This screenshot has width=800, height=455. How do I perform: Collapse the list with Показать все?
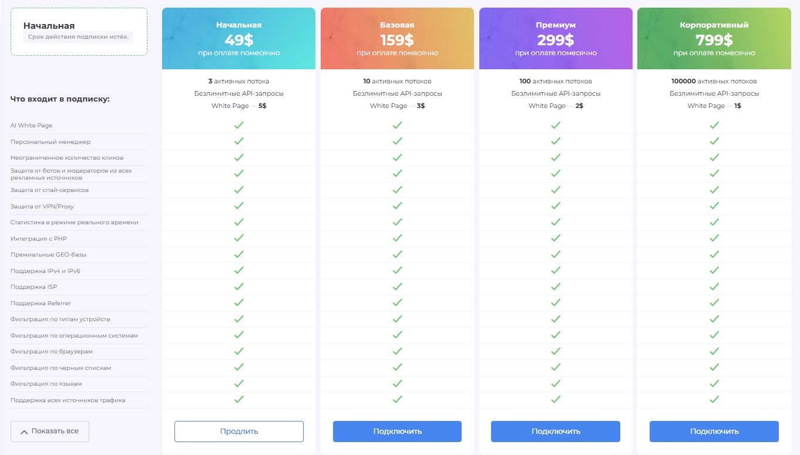[x=50, y=432]
